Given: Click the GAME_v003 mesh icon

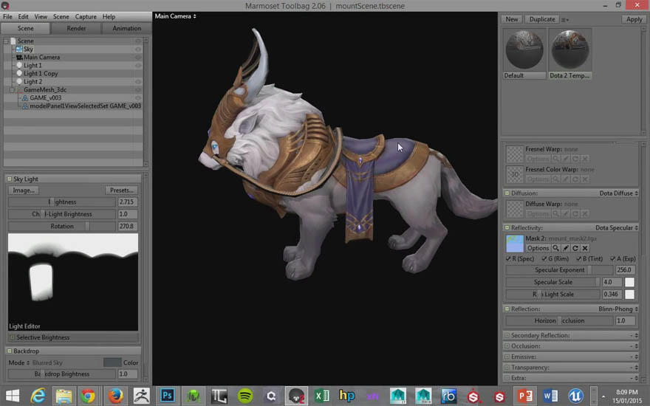Looking at the screenshot, I should tap(25, 97).
